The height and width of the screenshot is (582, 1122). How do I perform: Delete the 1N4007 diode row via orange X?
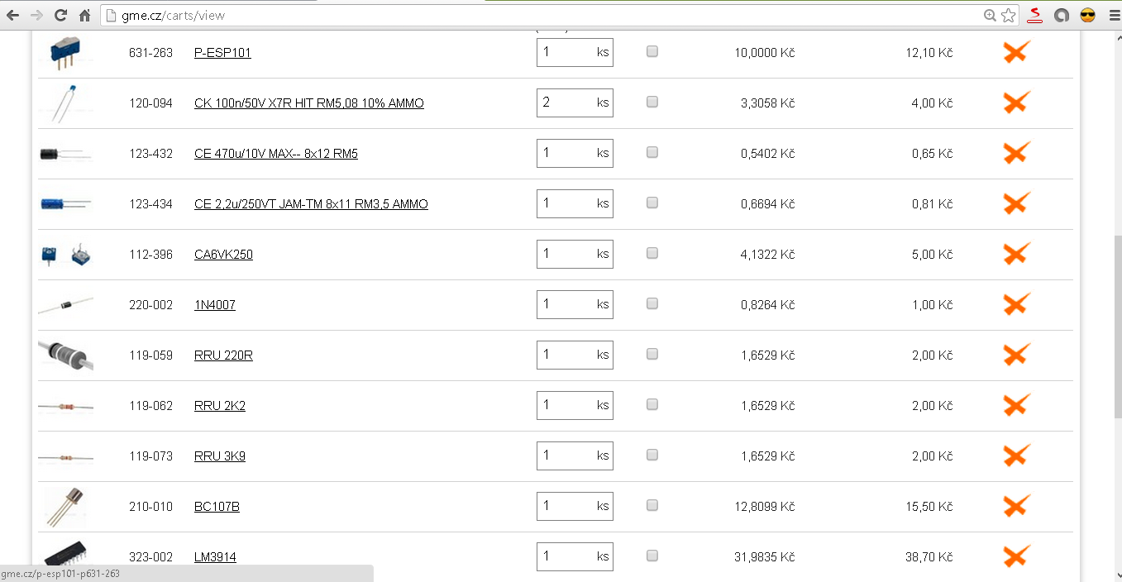tap(1015, 305)
